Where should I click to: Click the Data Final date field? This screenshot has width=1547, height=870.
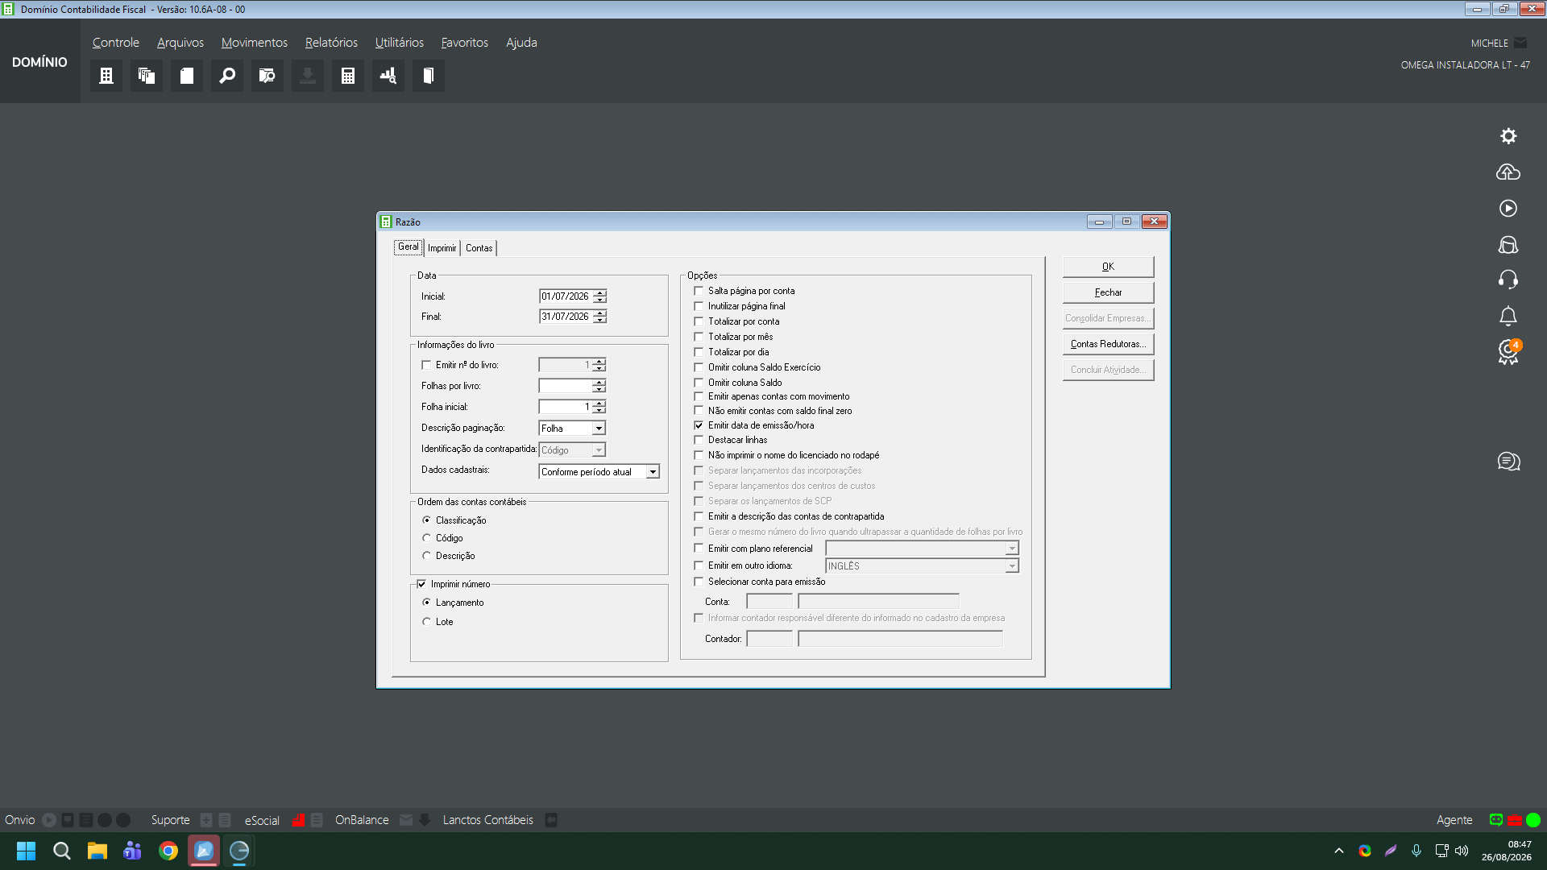566,317
